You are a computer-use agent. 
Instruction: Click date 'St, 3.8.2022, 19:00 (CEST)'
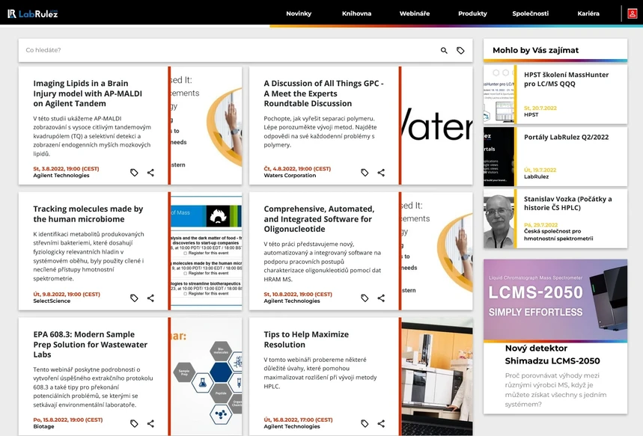(x=66, y=168)
